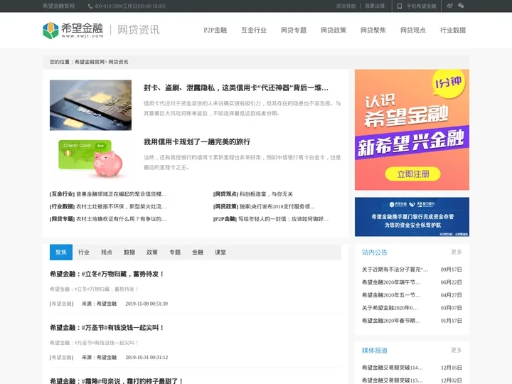Open 央行发布2018支付服务 article link
Viewport: 512px width, 384px height.
coord(277,206)
